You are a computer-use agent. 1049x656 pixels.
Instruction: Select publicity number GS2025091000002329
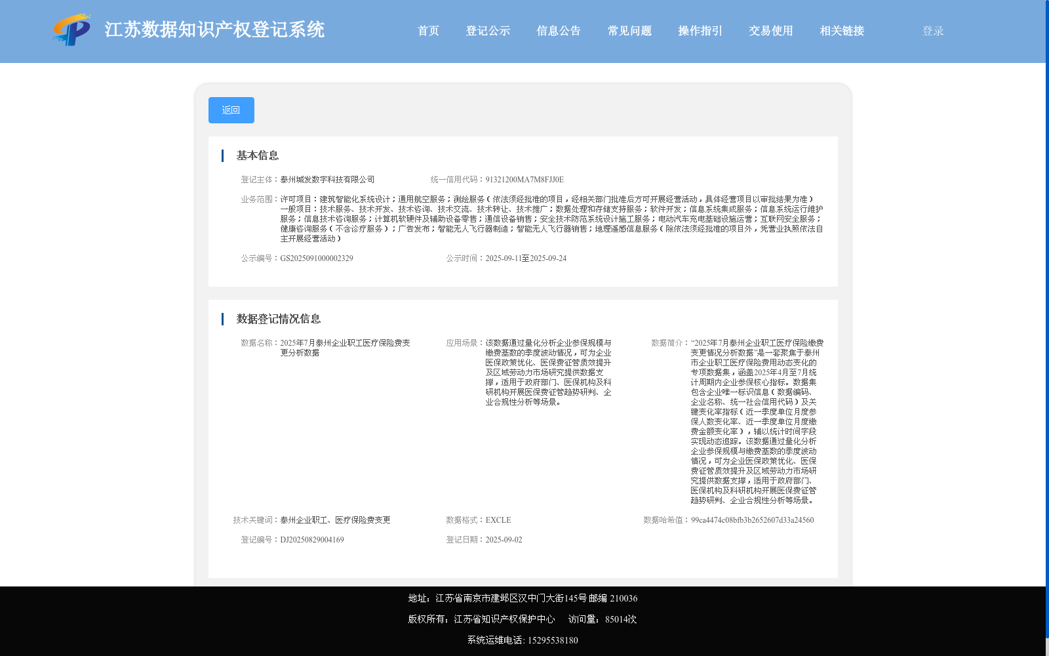click(317, 258)
